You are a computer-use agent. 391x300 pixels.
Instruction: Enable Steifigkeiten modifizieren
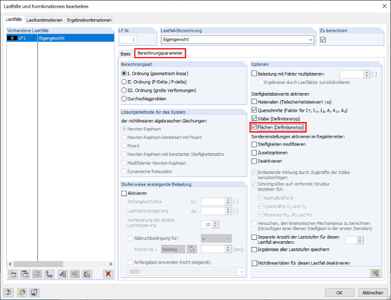[254, 144]
